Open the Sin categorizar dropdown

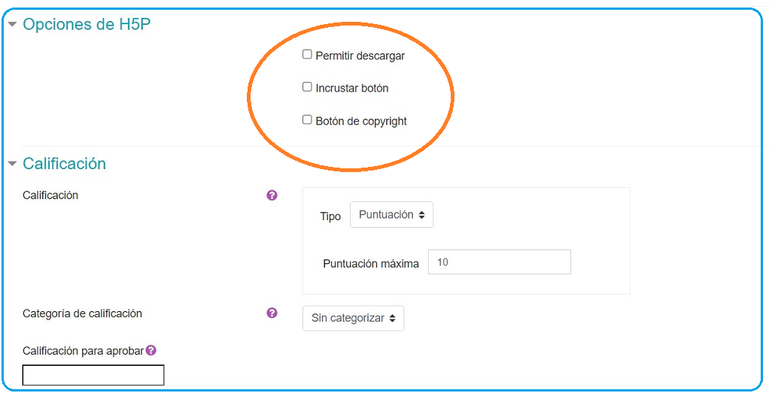tap(353, 319)
